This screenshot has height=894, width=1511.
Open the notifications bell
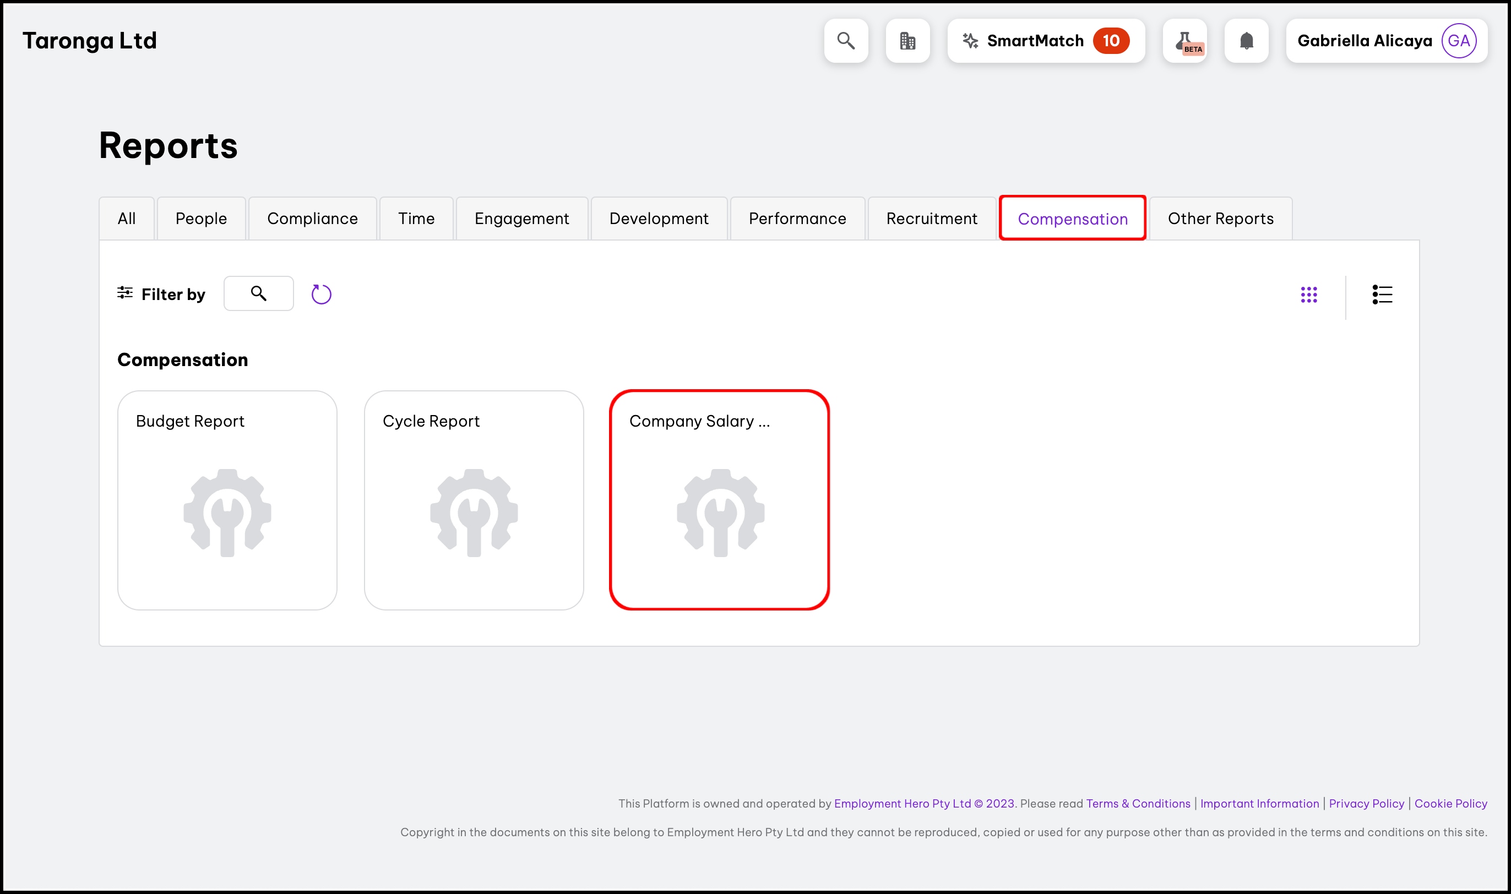coord(1246,41)
